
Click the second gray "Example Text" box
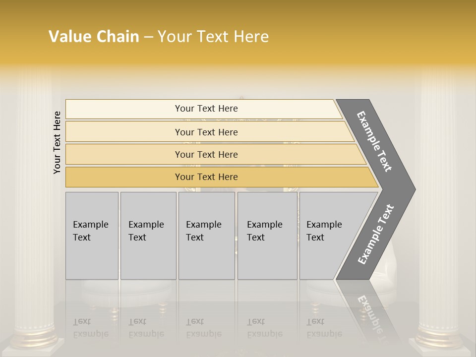(x=148, y=236)
